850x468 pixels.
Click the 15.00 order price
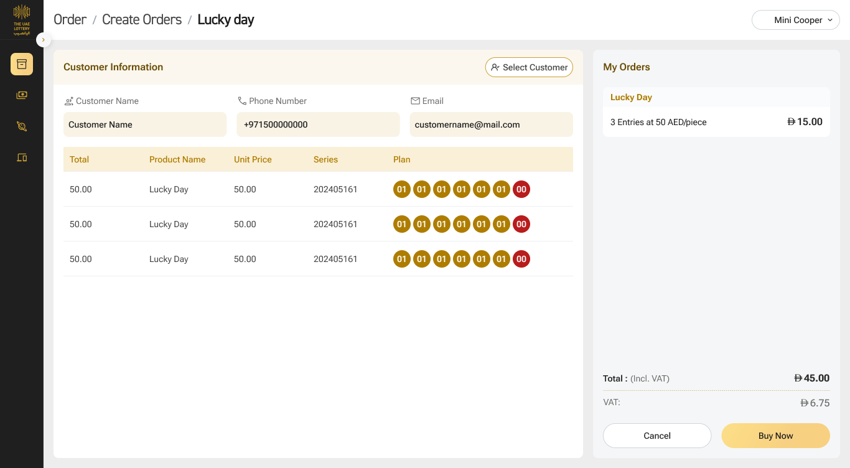805,122
